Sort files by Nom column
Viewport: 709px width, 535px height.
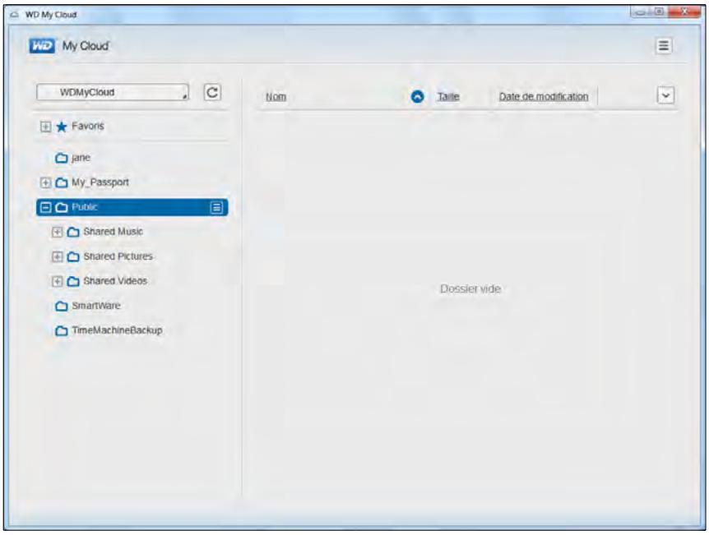pyautogui.click(x=276, y=97)
